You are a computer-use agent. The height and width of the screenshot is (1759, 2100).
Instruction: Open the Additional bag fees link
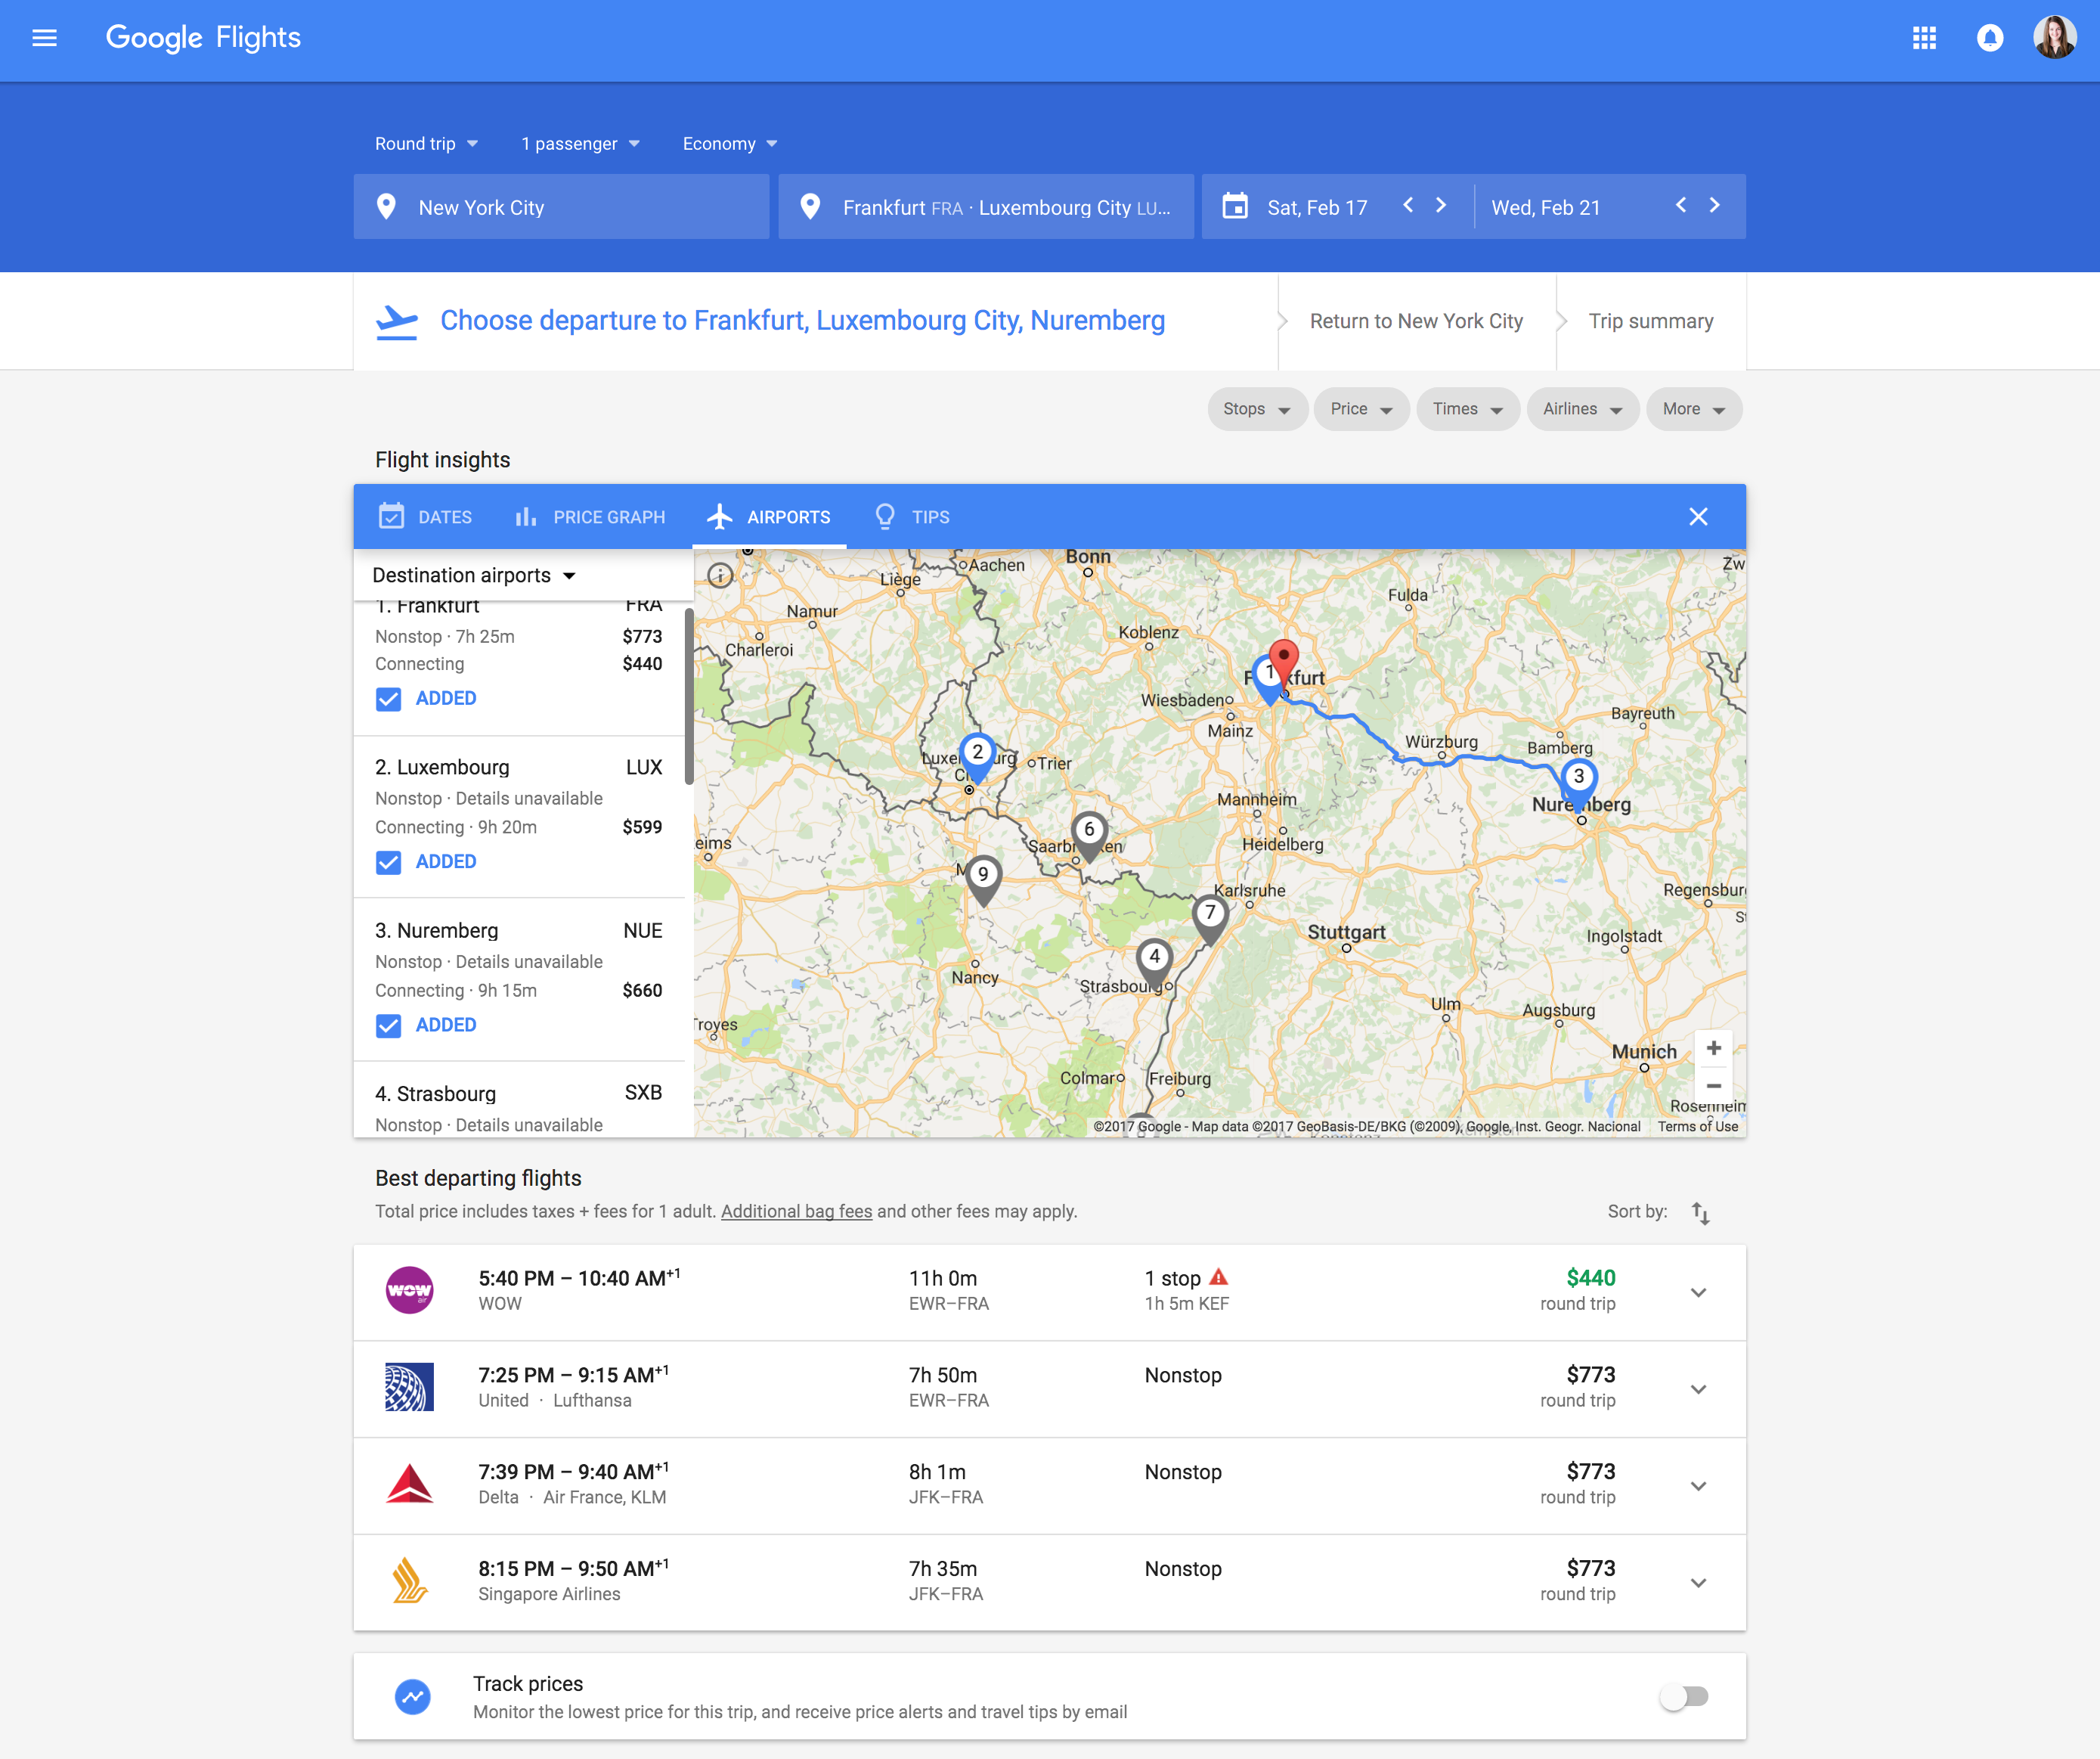[x=796, y=1211]
